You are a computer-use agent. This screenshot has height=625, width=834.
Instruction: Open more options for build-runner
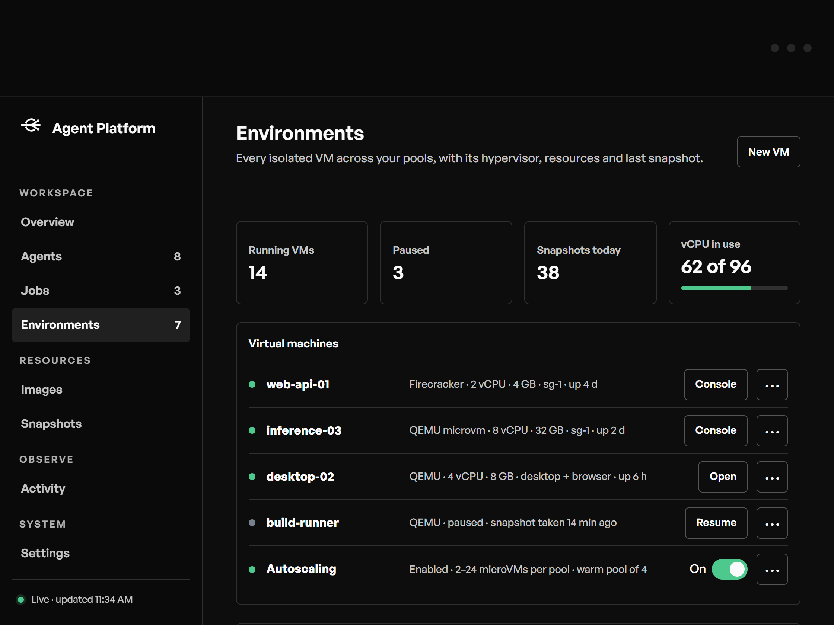pyautogui.click(x=772, y=523)
